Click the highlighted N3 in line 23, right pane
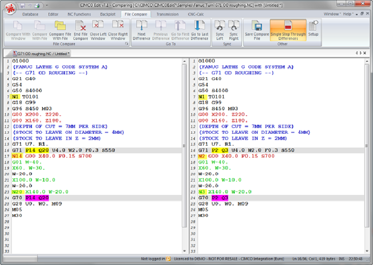Image resolution: width=373 pixels, height=265 pixels. 202,192
